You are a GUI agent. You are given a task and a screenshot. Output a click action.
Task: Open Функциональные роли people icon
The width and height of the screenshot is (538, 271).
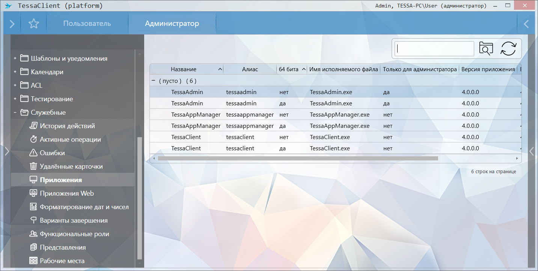(33, 234)
